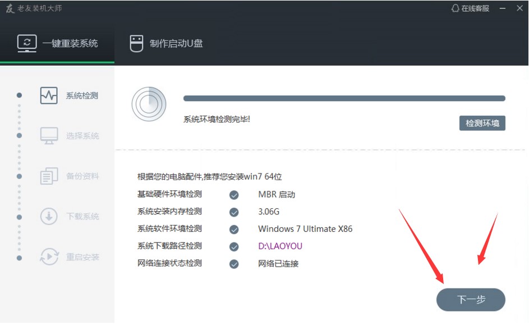Select the 重启安装 restart icon
This screenshot has width=529, height=334.
pos(49,257)
